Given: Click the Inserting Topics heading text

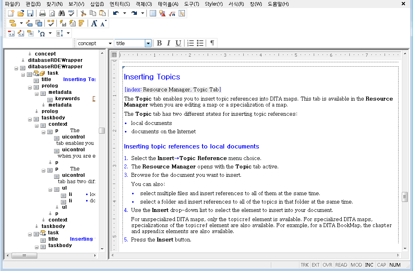Looking at the screenshot, I should [x=152, y=77].
